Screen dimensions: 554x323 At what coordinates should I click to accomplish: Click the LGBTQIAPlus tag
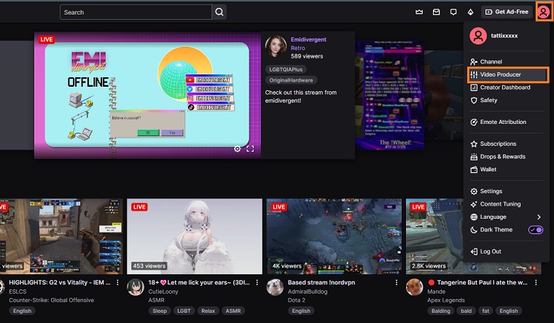point(286,69)
